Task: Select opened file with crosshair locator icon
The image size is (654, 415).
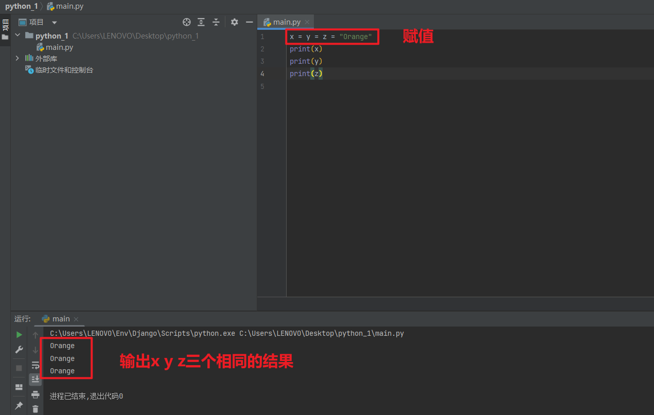Action: click(186, 22)
